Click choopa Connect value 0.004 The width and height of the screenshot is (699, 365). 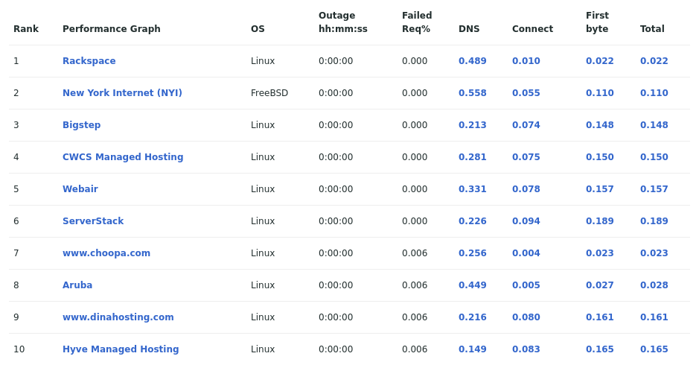(526, 253)
